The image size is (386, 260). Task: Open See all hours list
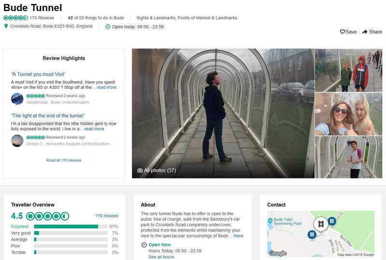click(x=162, y=257)
